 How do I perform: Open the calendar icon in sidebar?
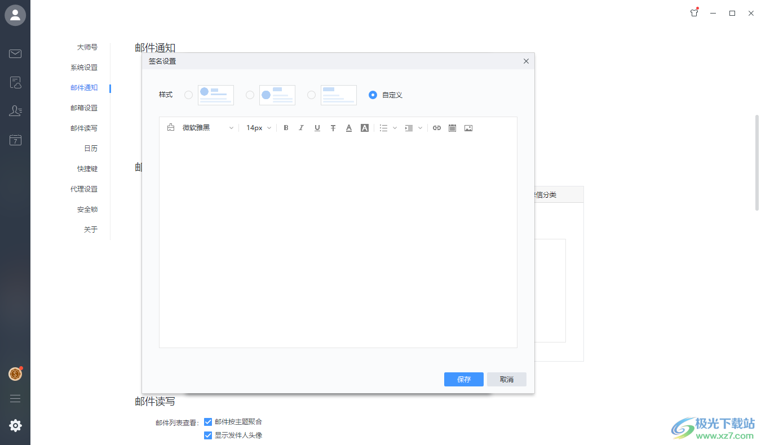coord(15,140)
